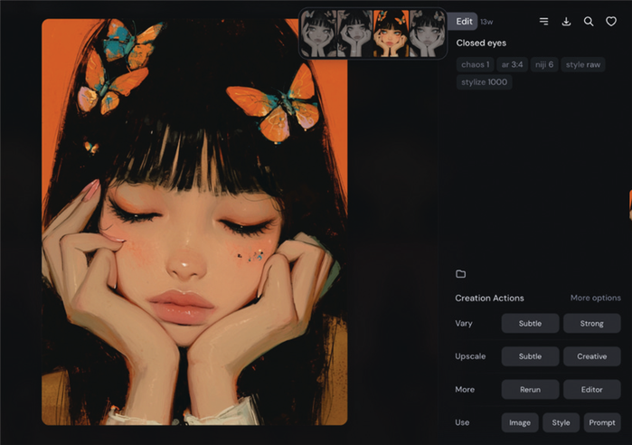Click the 'niji 6' parameter tag
This screenshot has height=445, width=632.
(544, 64)
